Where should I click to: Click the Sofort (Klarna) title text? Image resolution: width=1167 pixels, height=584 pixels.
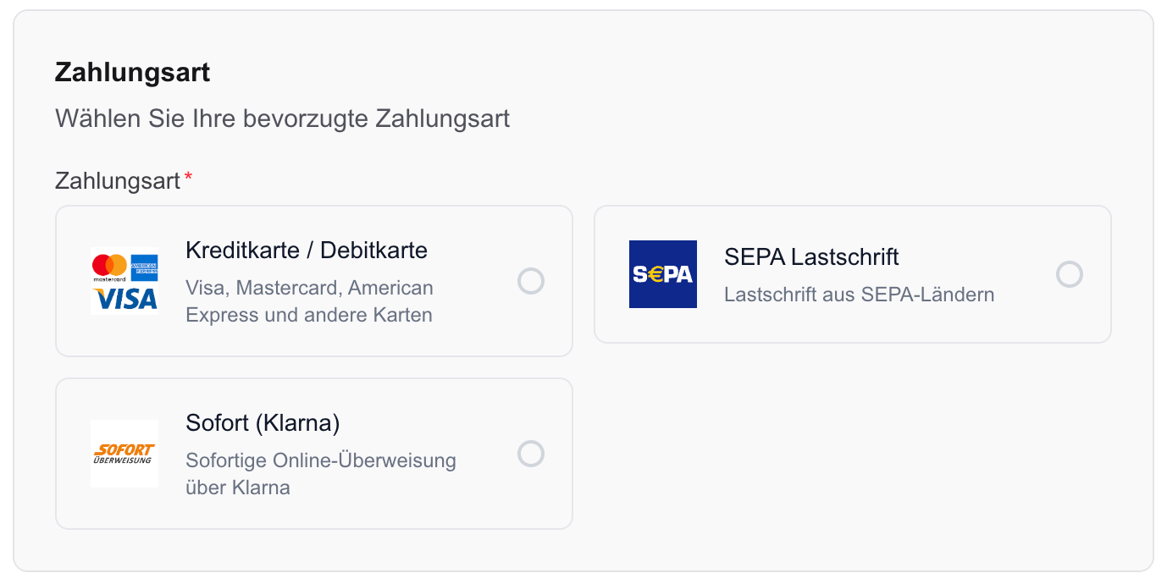click(x=262, y=423)
